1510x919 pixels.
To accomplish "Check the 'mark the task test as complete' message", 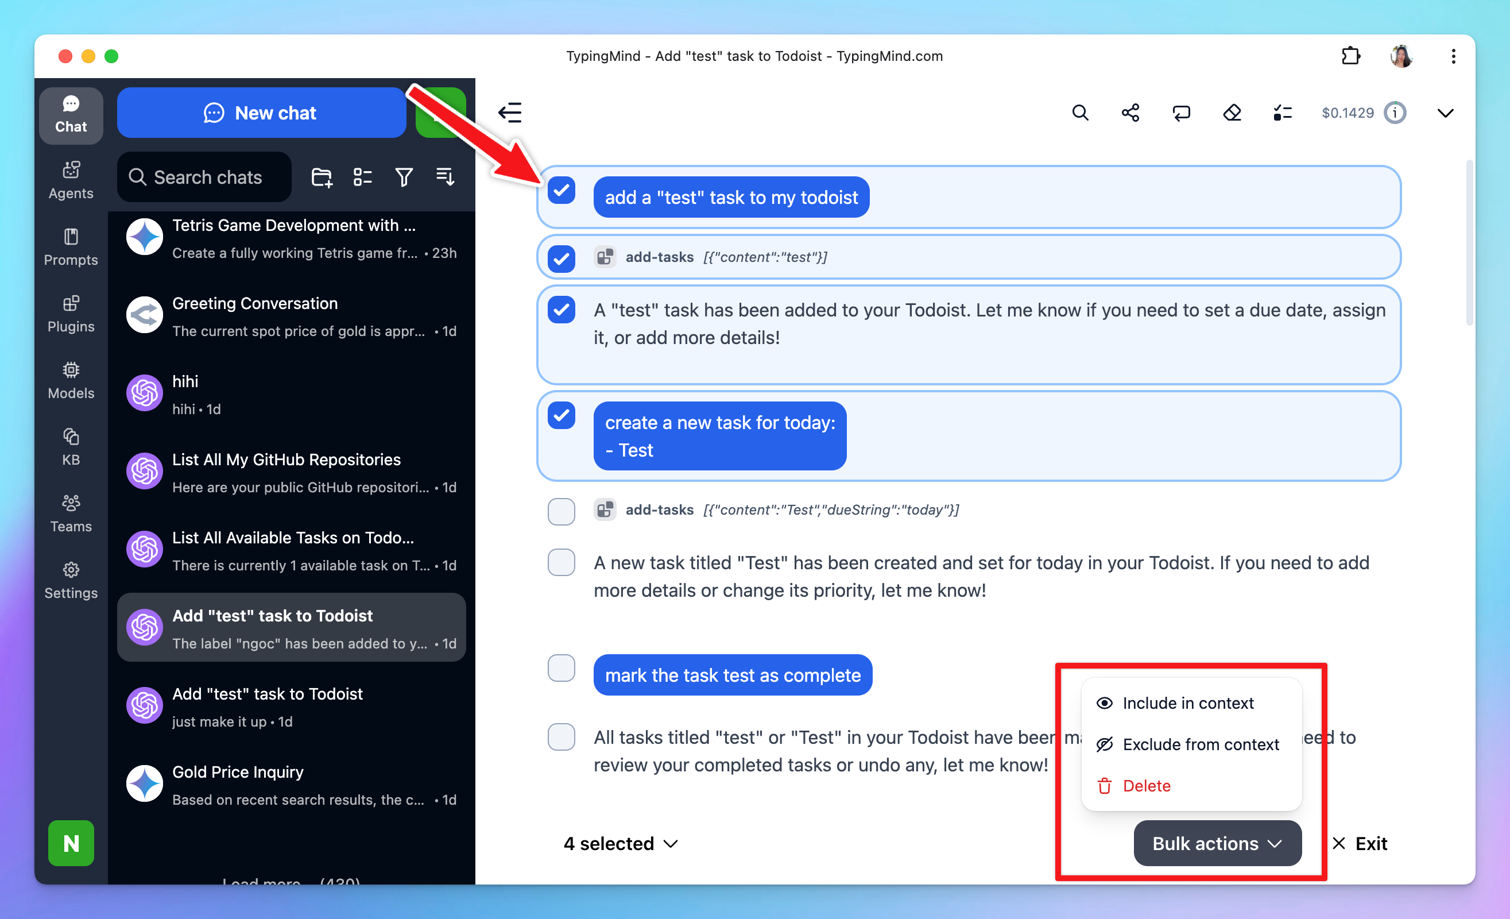I will click(562, 667).
